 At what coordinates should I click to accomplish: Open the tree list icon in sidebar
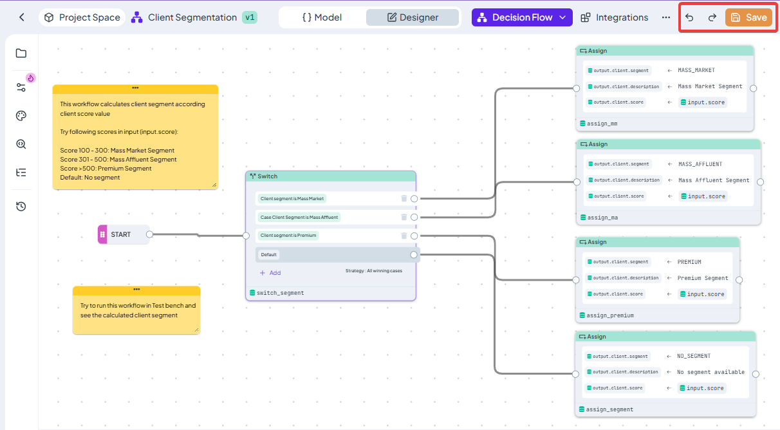21,173
